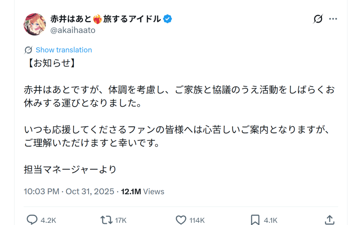
Task: Click the share upload arrow icon
Action: [329, 220]
